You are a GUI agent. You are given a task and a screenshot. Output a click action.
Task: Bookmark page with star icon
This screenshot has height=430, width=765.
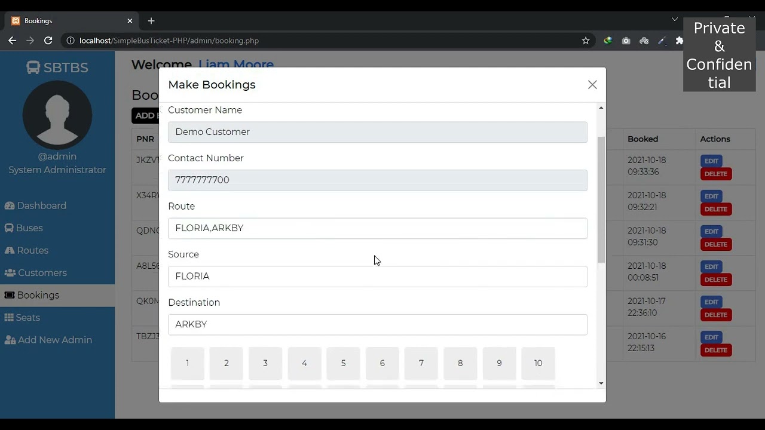[x=586, y=41]
